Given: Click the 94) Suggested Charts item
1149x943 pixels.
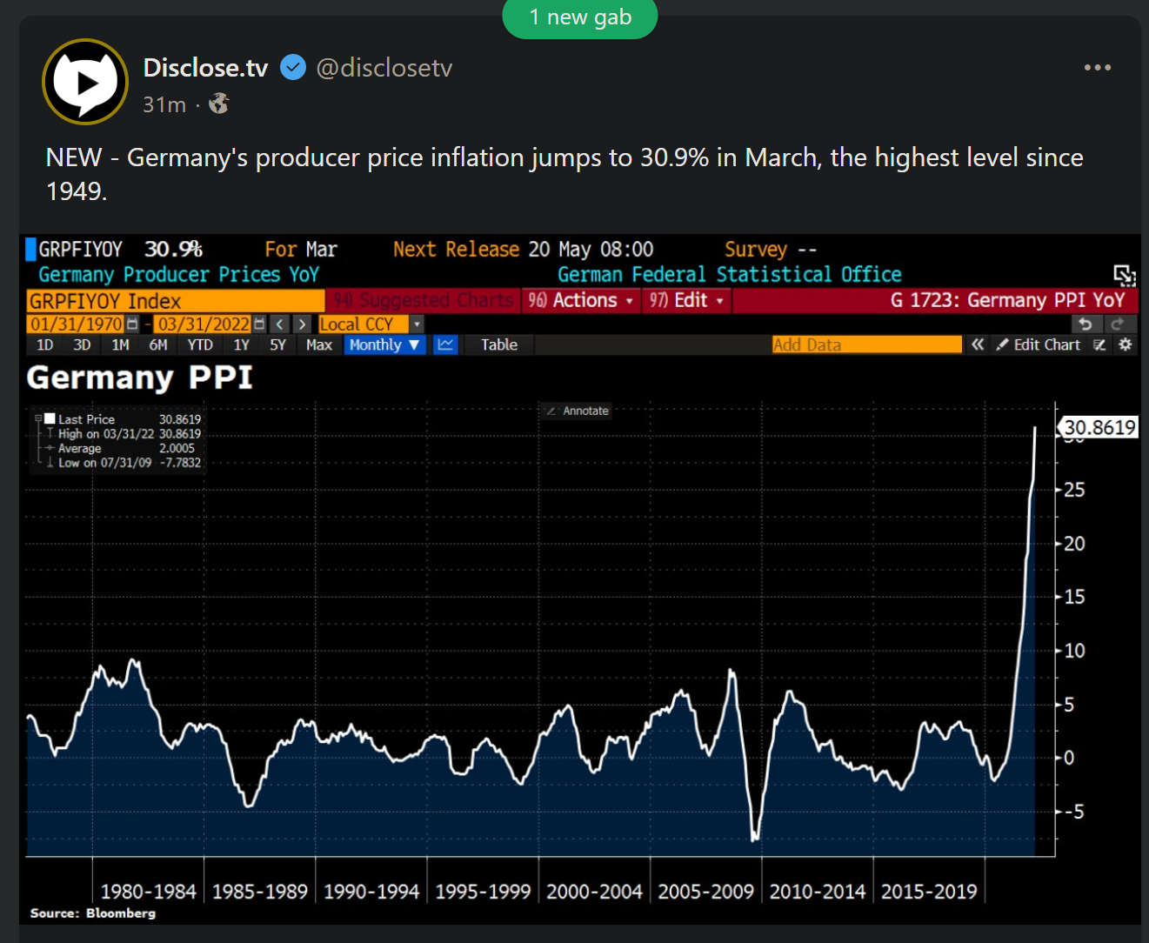Looking at the screenshot, I should 424,300.
